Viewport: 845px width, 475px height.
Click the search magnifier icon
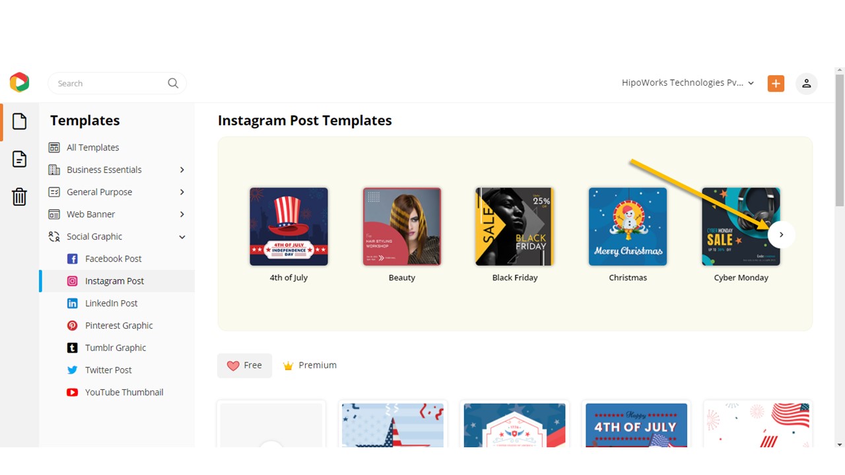click(x=173, y=83)
